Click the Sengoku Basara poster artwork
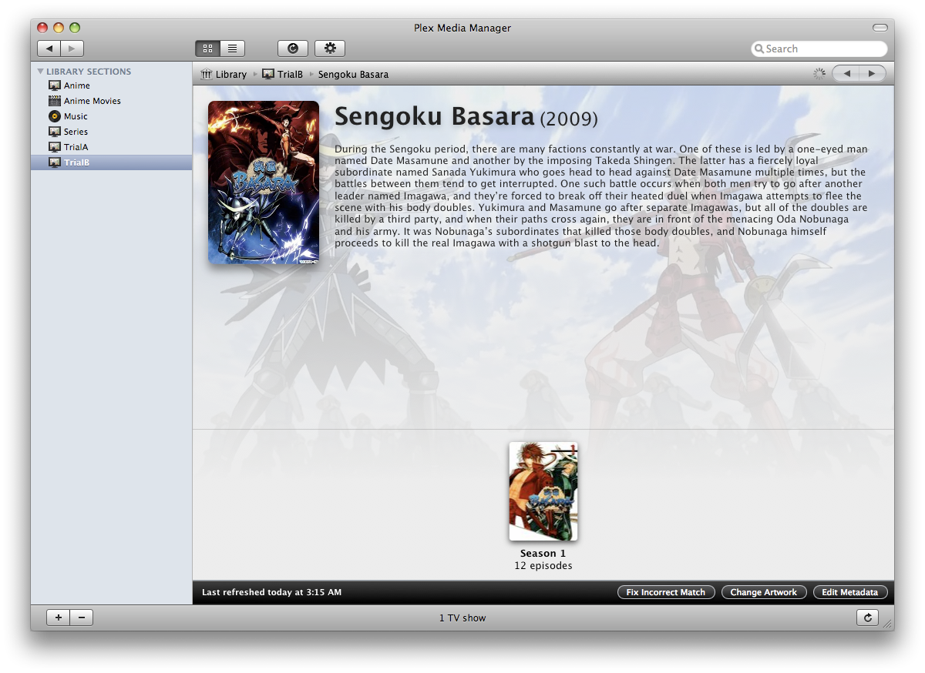925x673 pixels. click(x=264, y=182)
